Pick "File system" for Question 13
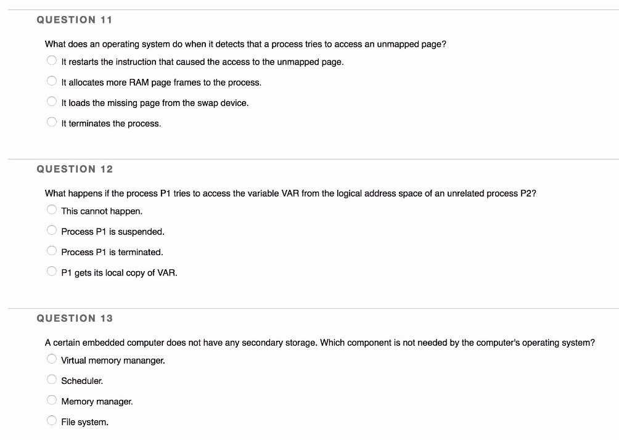 (52, 420)
